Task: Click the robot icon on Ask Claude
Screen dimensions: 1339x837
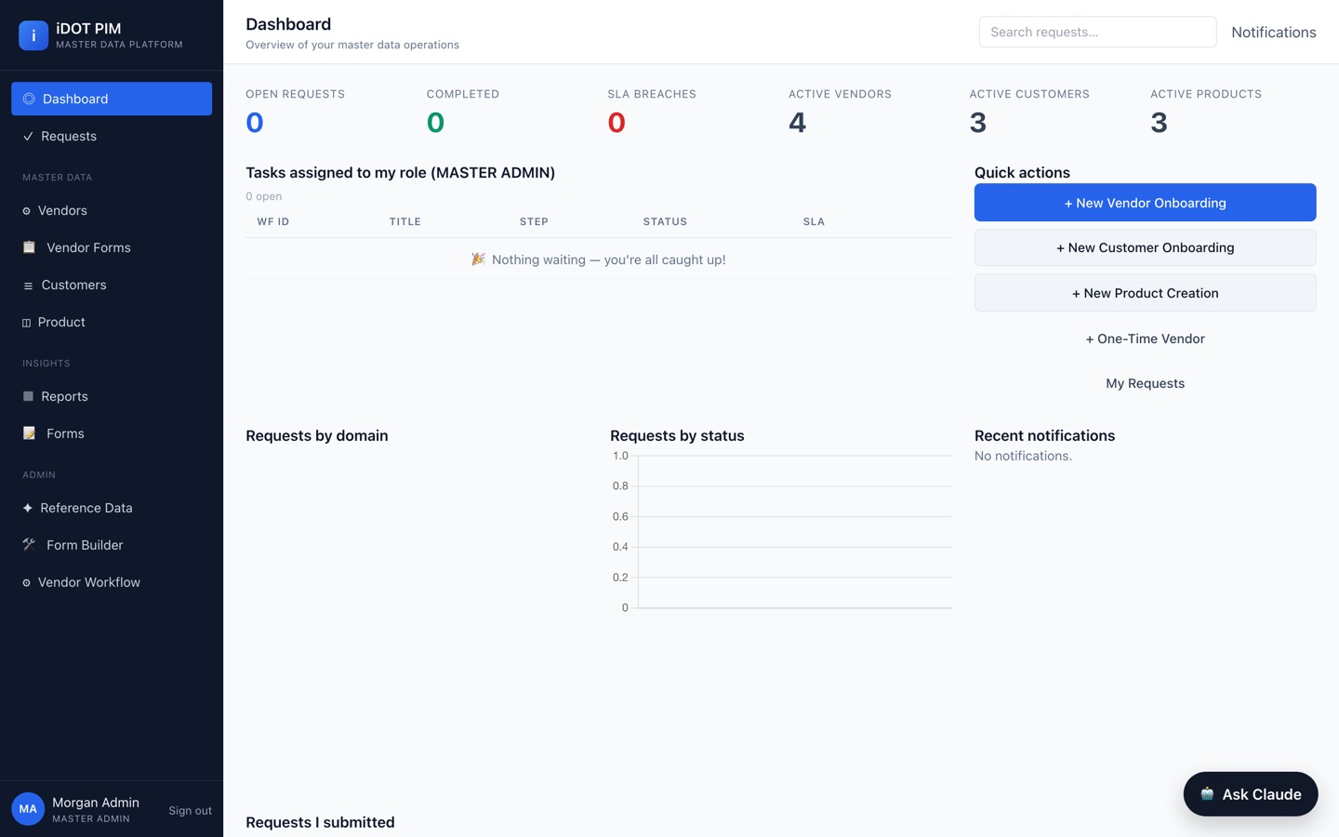Action: coord(1207,794)
